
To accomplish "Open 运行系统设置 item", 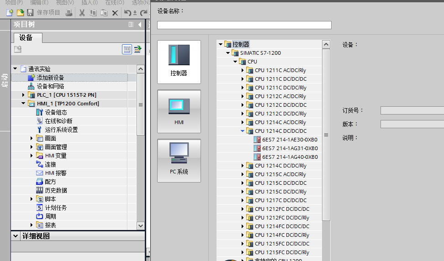I will tap(61, 130).
